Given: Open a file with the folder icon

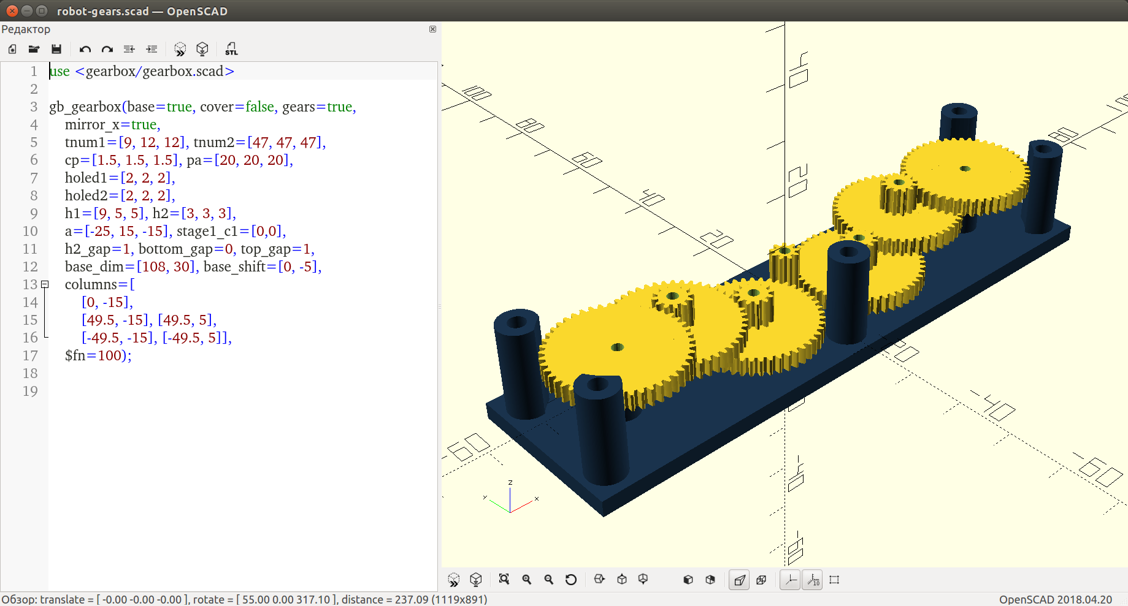Looking at the screenshot, I should pos(34,49).
